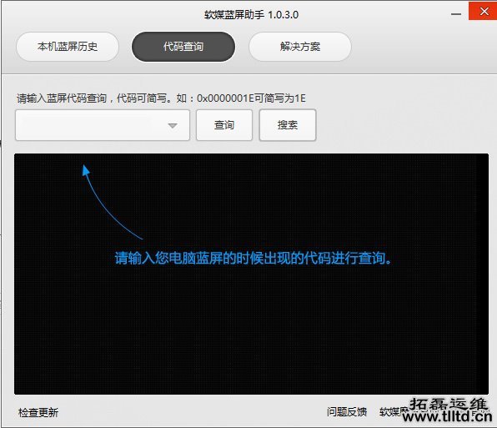Click the 搜索 button
Image resolution: width=497 pixels, height=428 pixels.
coord(288,125)
